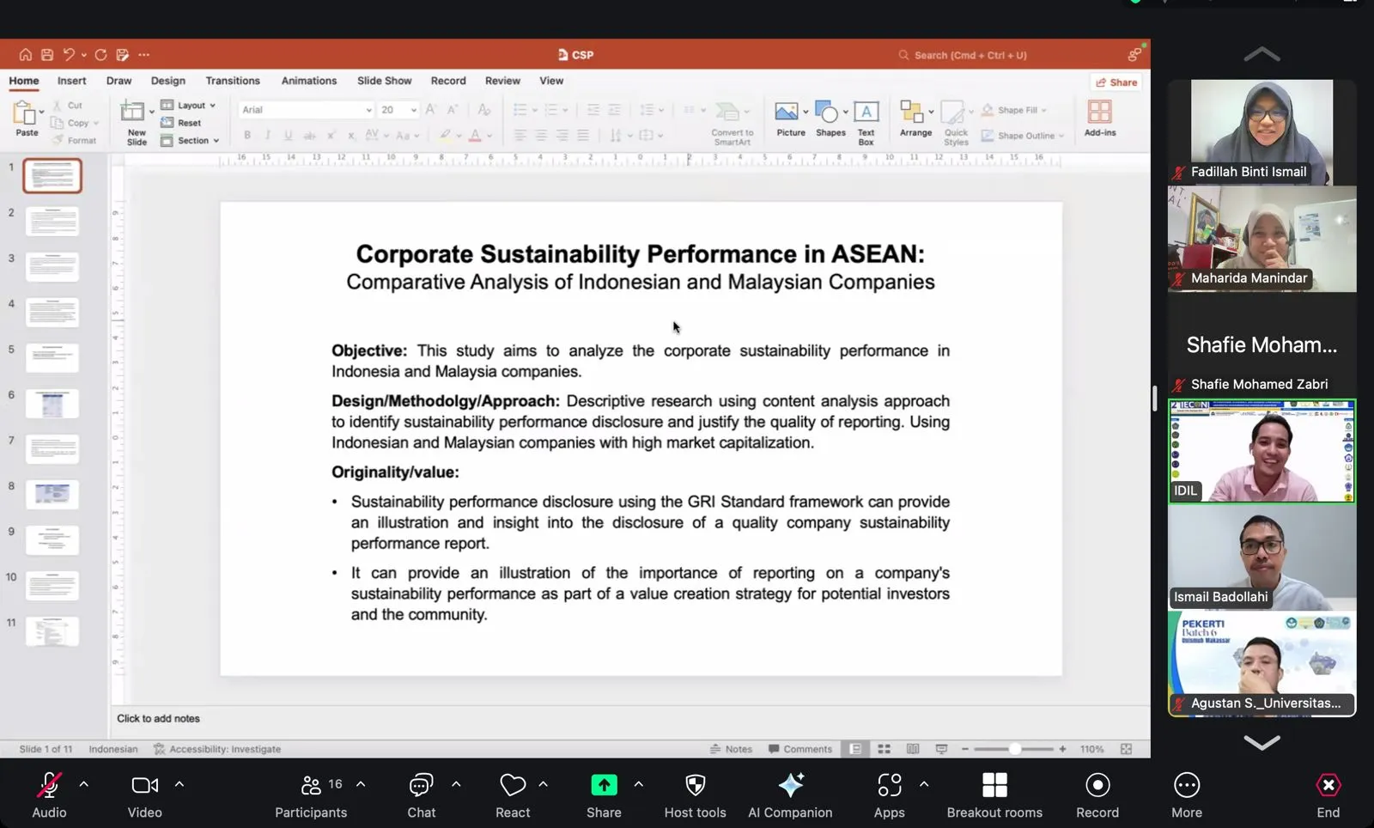Screen dimensions: 1374x828
Task: Toggle the Notes pane in status bar
Action: click(x=731, y=749)
